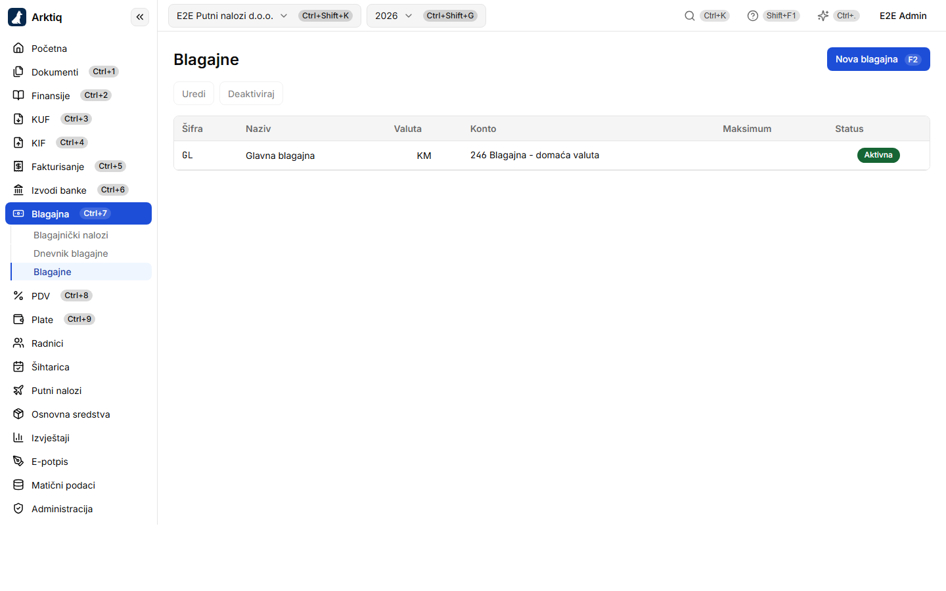Screen dimensions: 946x591
Task: Click the Izvještaji chart icon
Action: [x=18, y=437]
